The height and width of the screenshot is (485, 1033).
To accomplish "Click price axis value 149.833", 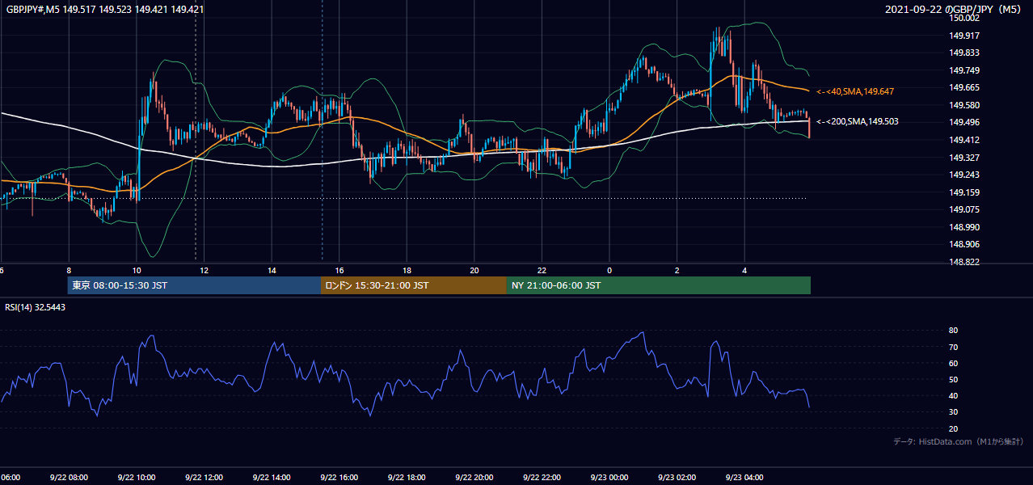I will point(965,53).
